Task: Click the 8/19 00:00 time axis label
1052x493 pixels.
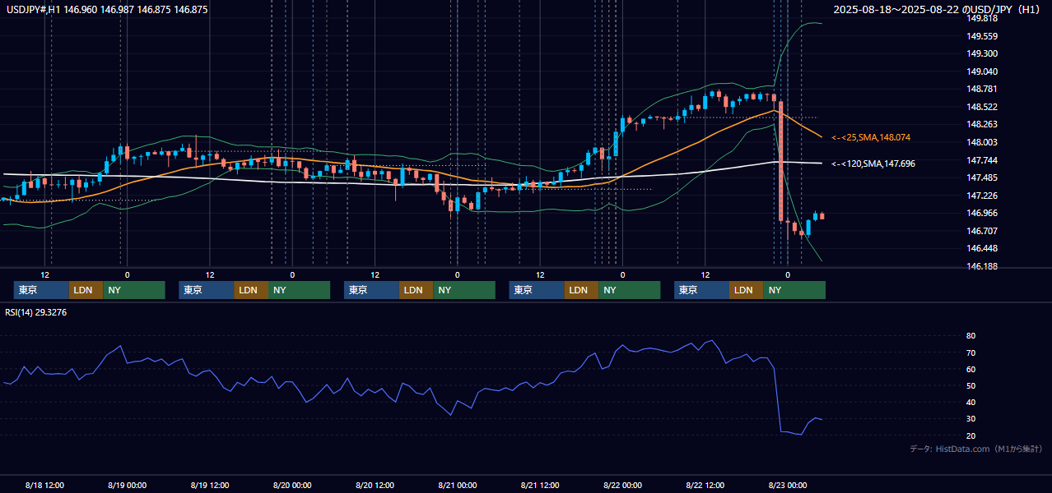Action: (127, 486)
